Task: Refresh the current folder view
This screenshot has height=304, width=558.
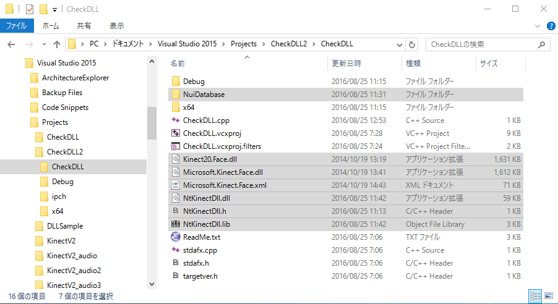Action: point(413,44)
